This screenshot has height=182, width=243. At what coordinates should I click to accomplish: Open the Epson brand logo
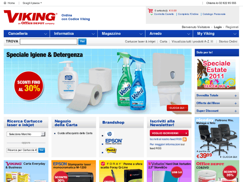(x=114, y=142)
